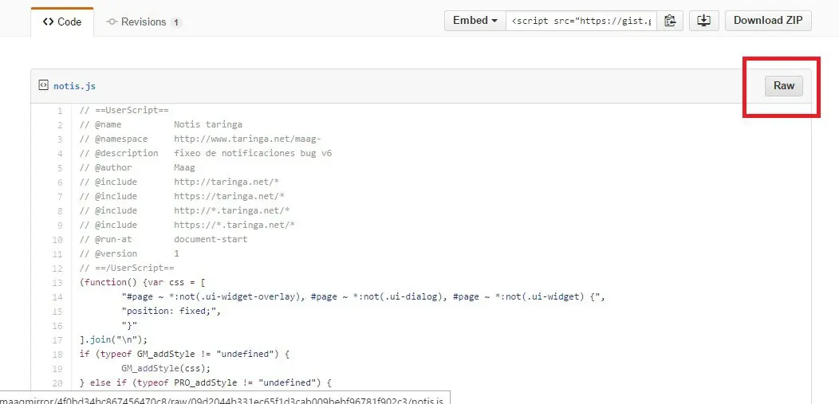Open the Revisions tab
839x404 pixels.
coord(144,22)
